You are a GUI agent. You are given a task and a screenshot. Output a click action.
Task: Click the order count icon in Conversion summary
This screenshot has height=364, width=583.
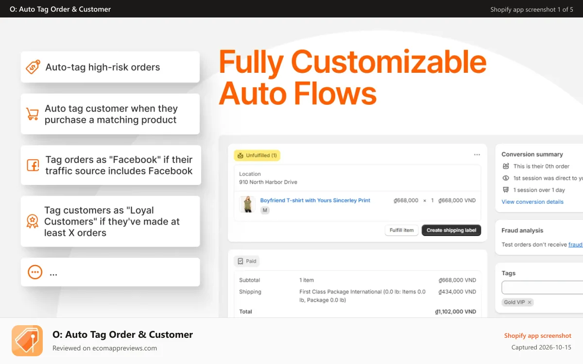coord(506,166)
